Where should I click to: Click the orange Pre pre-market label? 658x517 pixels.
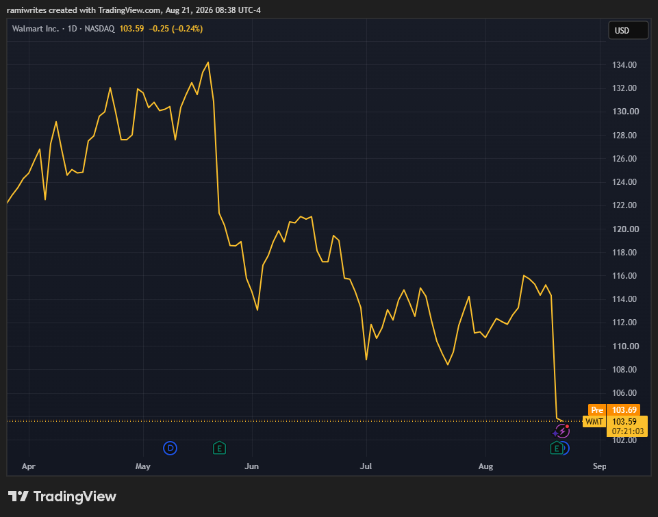597,410
